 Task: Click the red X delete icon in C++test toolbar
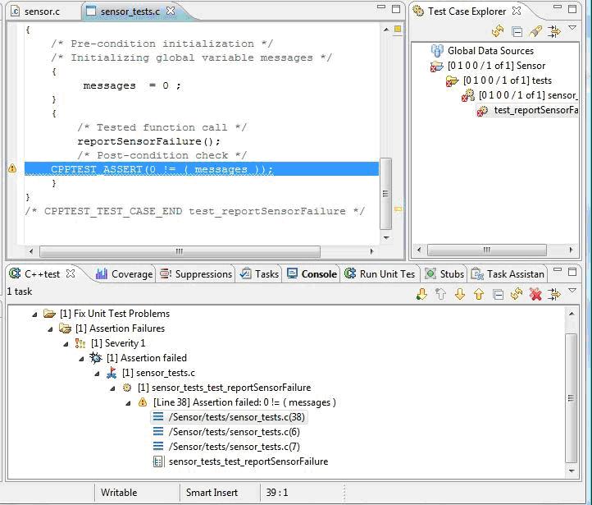pos(535,294)
